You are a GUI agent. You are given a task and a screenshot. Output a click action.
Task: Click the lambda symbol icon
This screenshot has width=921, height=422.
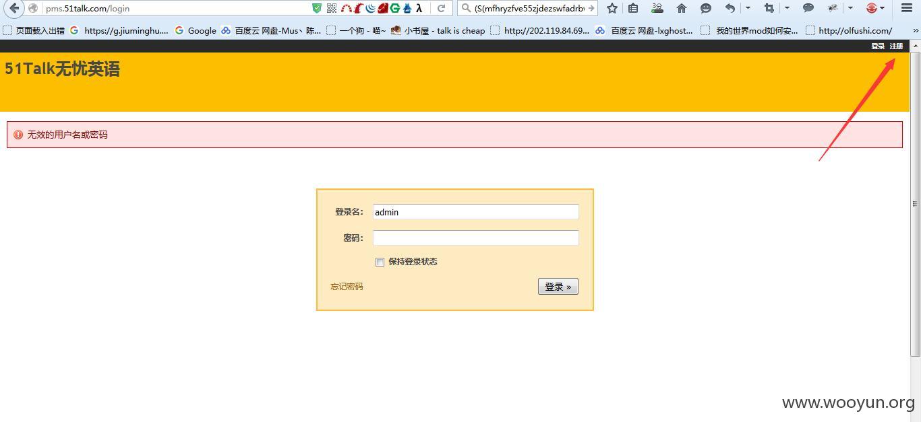(x=419, y=8)
